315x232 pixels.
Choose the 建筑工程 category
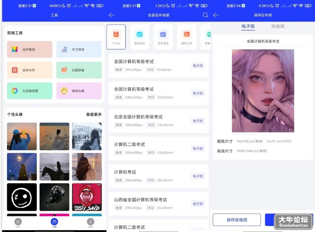(186, 37)
